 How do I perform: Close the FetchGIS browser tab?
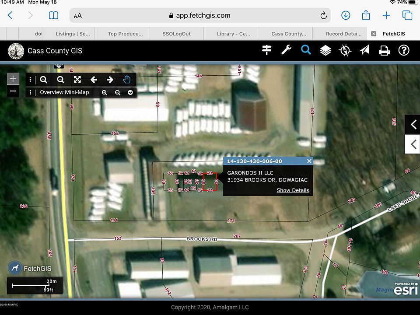pos(374,34)
